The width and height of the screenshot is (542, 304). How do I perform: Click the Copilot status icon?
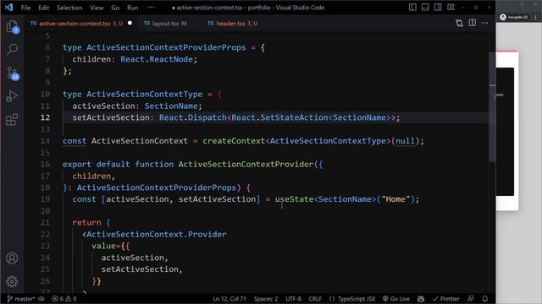421,299
